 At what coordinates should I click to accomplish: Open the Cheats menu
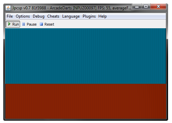[53, 16]
